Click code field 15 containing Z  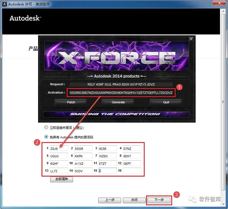coord(107,171)
